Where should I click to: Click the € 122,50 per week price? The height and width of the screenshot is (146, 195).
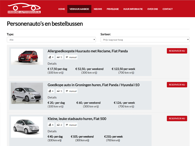[123, 69]
